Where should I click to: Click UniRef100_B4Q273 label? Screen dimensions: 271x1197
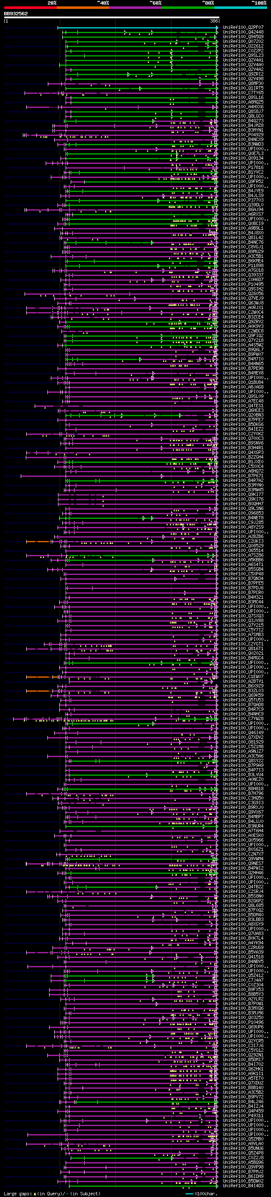pos(243,121)
